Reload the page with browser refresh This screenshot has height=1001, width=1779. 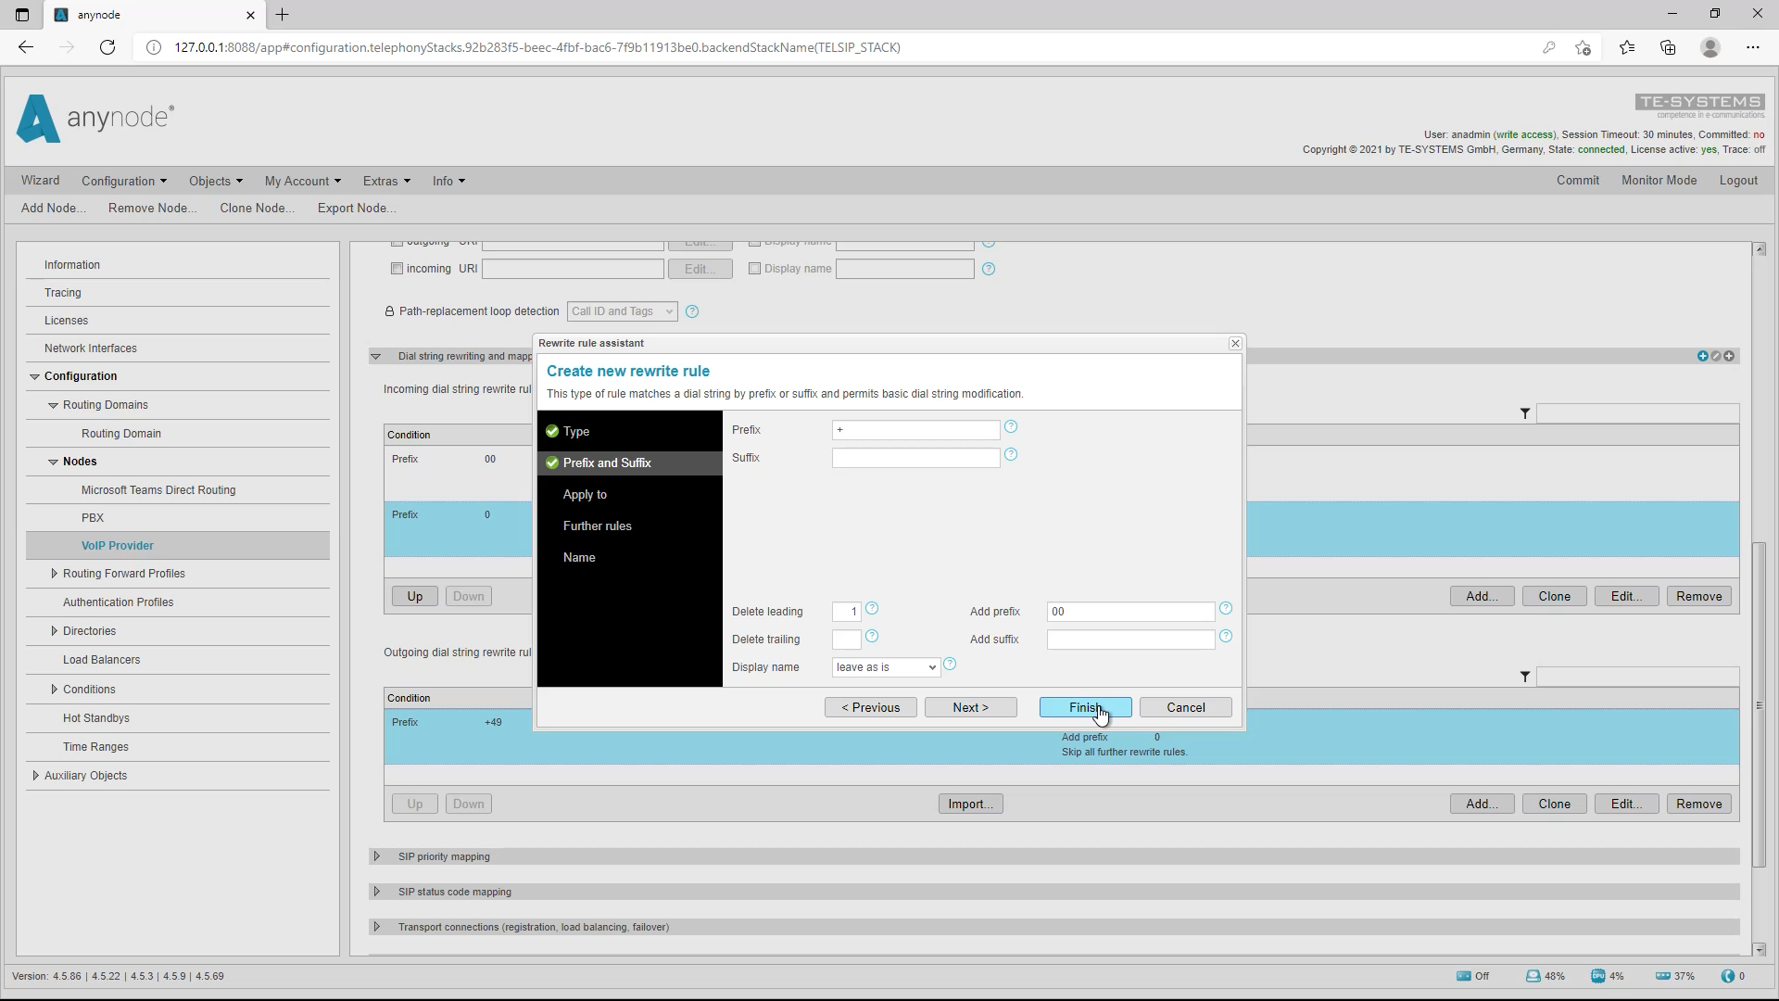[107, 47]
